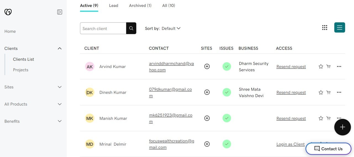Open email focuswealthcreation@gmail.com

pos(172,144)
